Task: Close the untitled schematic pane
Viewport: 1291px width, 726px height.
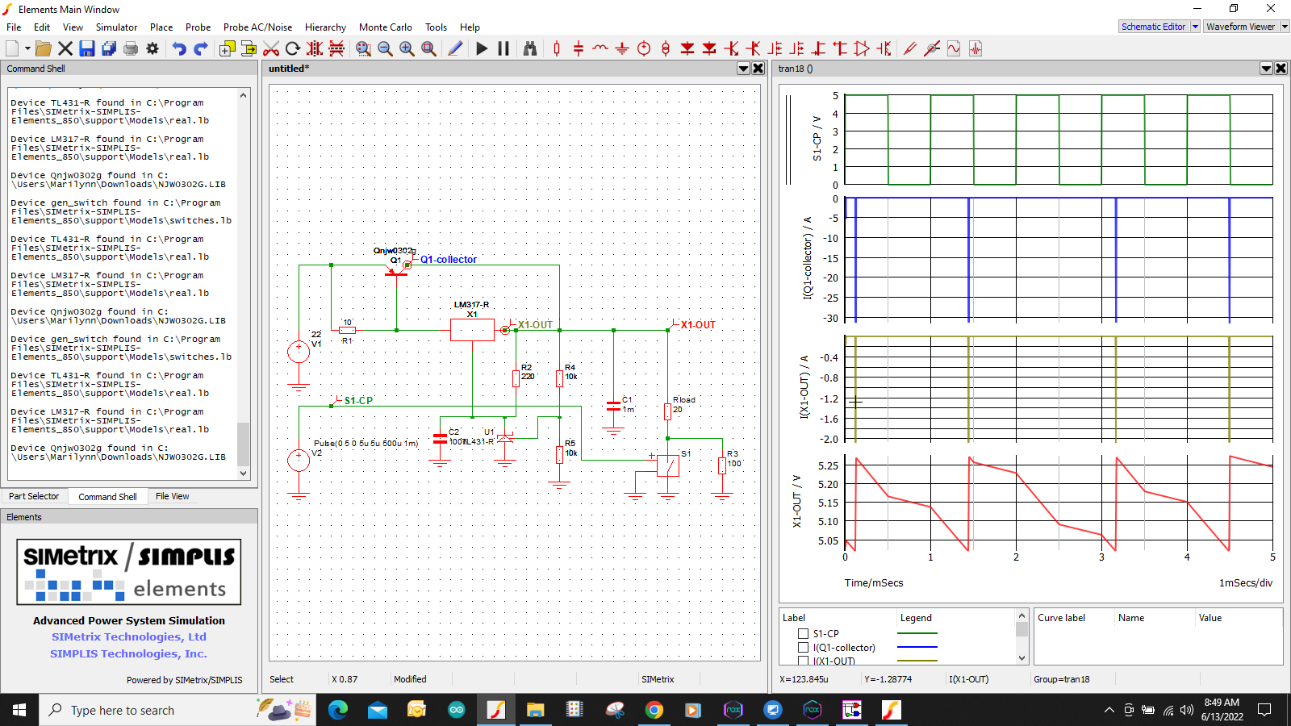Action: 758,69
